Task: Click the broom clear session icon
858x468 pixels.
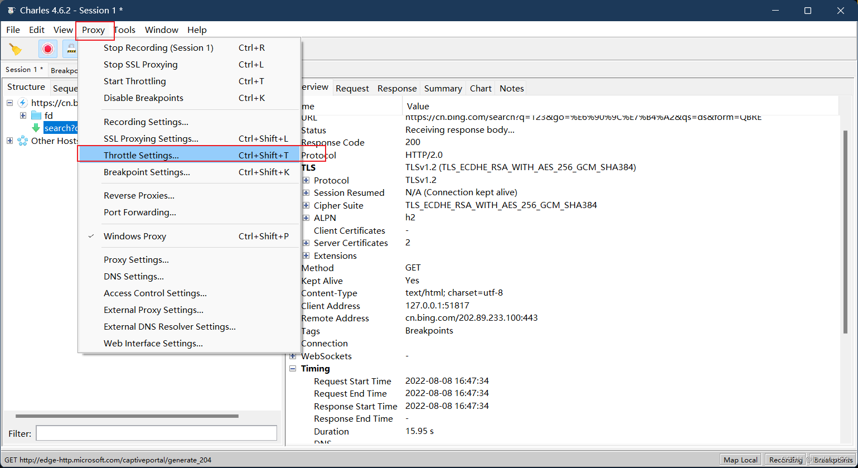Action: 16,49
